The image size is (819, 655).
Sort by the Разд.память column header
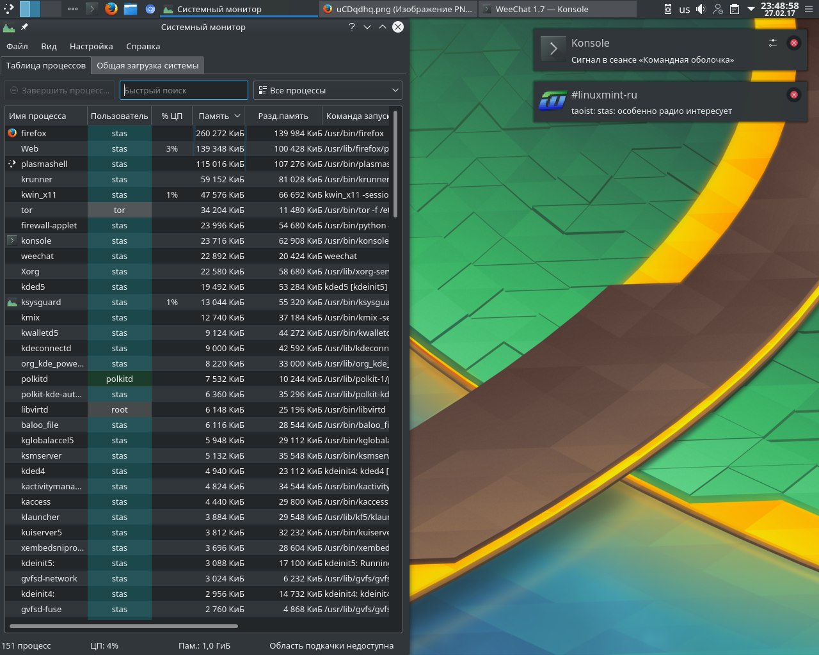[283, 116]
